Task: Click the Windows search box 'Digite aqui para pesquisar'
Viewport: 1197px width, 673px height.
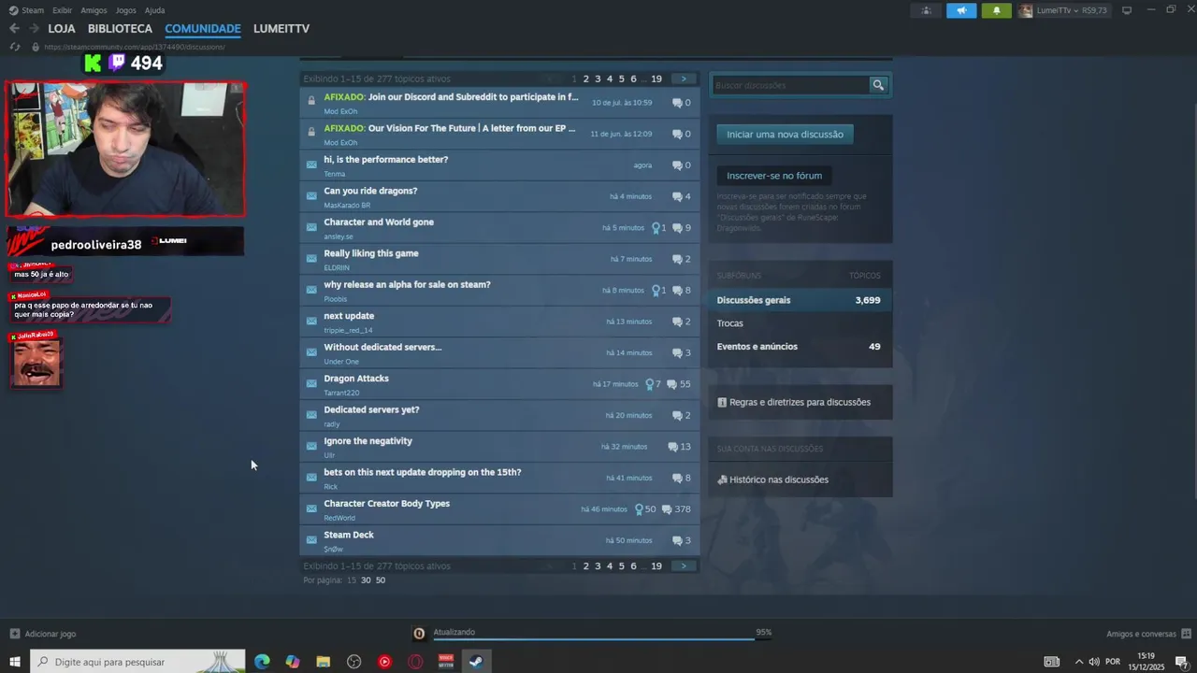Action: (138, 662)
